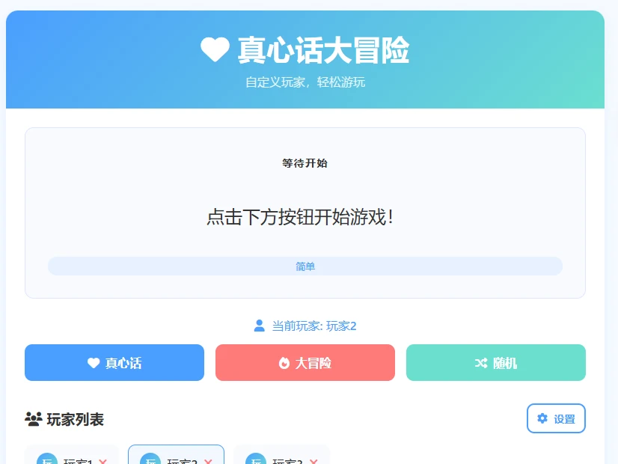
Task: Open the 设置 settings panel
Action: point(556,418)
